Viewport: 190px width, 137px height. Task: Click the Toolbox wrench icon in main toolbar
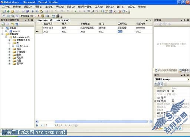[115, 11]
